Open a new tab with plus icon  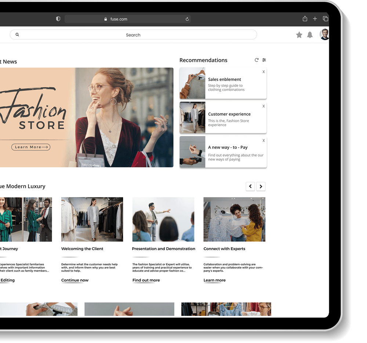pyautogui.click(x=315, y=18)
